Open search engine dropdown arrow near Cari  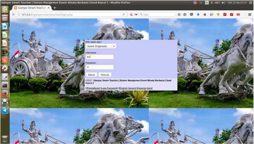coord(136,14)
